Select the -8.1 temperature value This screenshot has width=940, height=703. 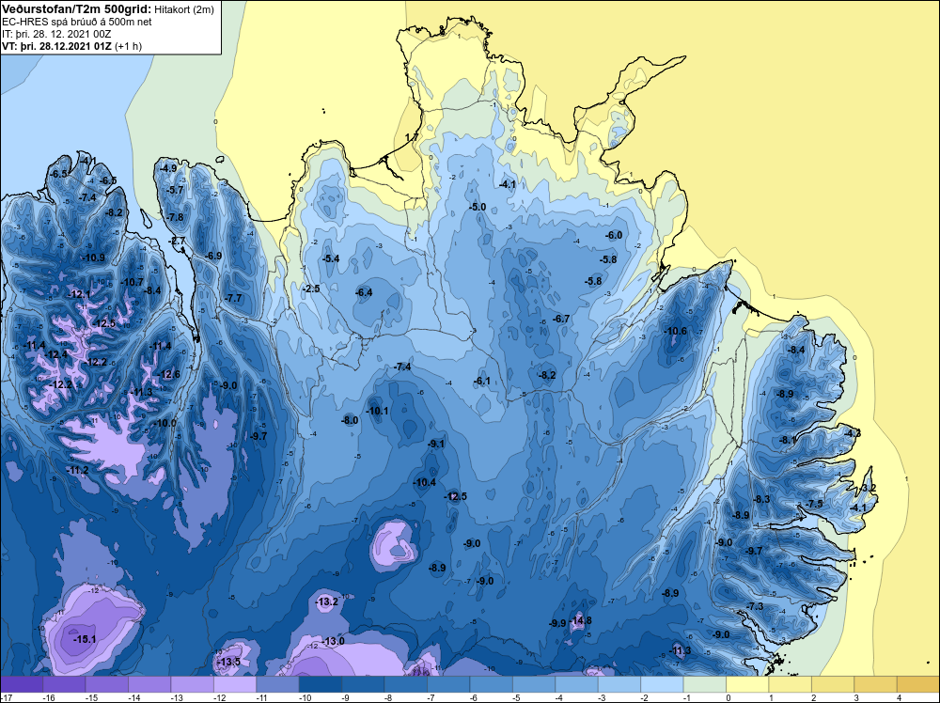click(x=788, y=440)
